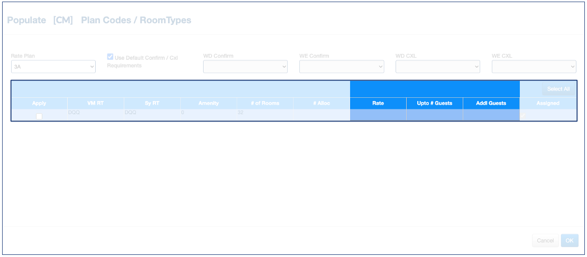Tick the Apply checkbox for DQQ row
Viewport: 587px width, 257px height.
39,116
